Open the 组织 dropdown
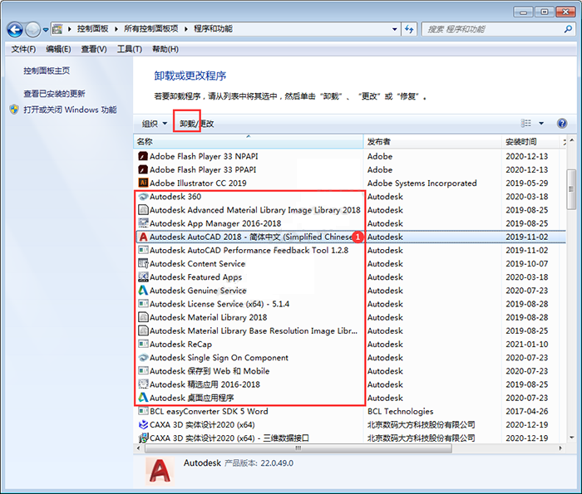 tap(155, 124)
